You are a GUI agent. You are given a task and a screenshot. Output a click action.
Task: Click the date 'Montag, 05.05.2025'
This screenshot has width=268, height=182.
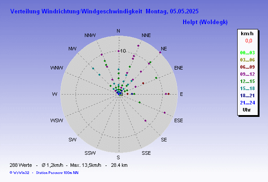point(172,12)
